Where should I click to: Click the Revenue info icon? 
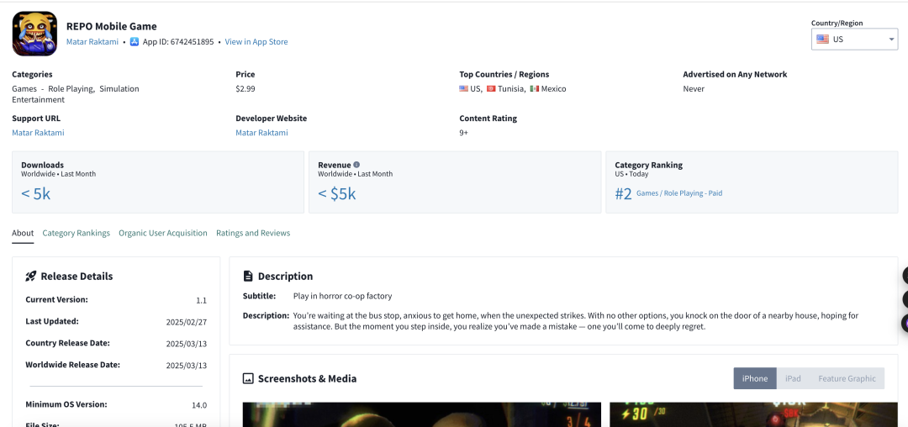pos(356,165)
